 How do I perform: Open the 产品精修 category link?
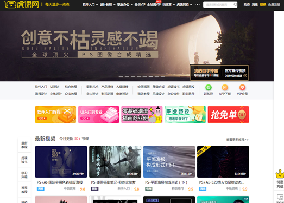click(x=107, y=87)
